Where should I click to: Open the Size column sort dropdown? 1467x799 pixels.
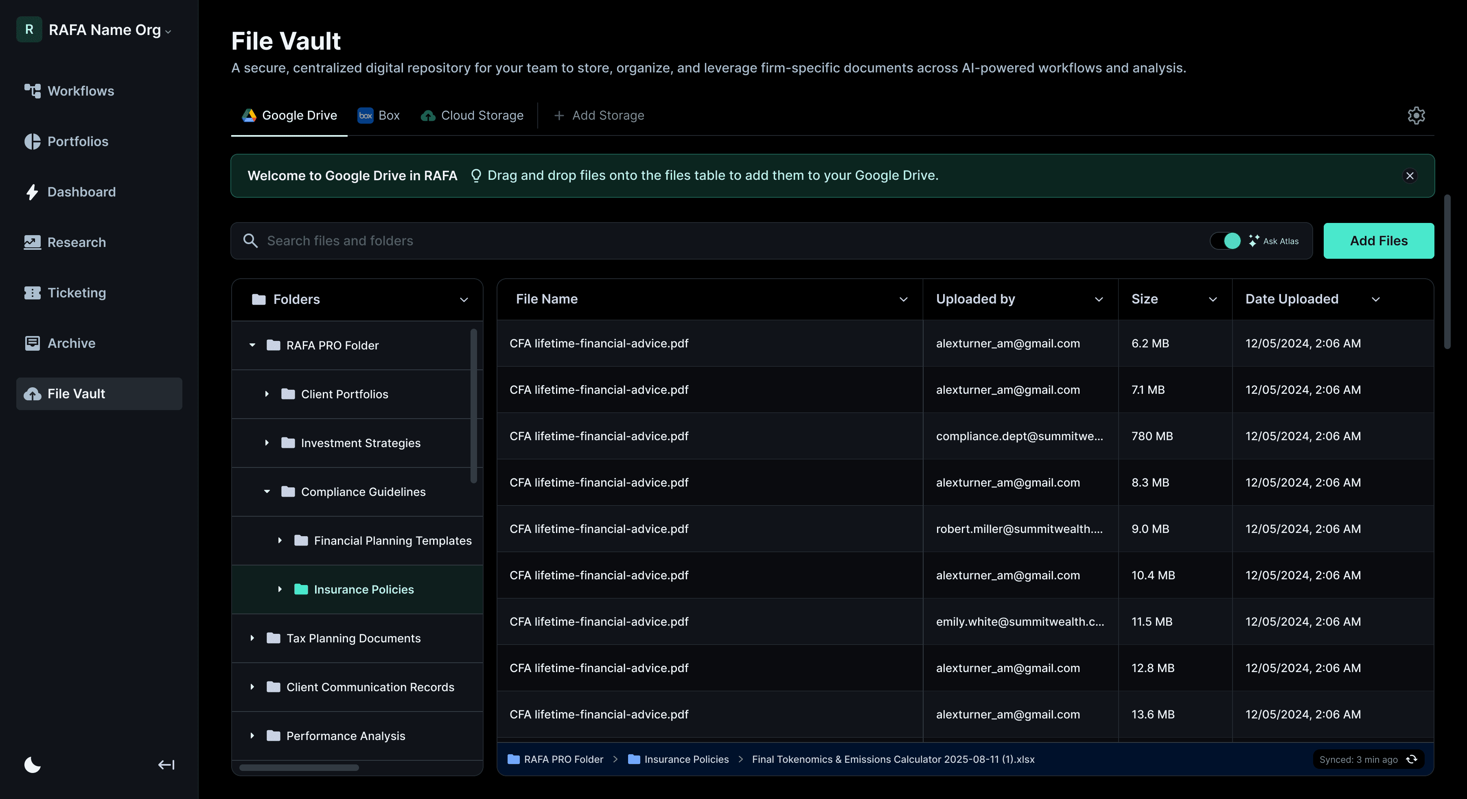pyautogui.click(x=1213, y=299)
